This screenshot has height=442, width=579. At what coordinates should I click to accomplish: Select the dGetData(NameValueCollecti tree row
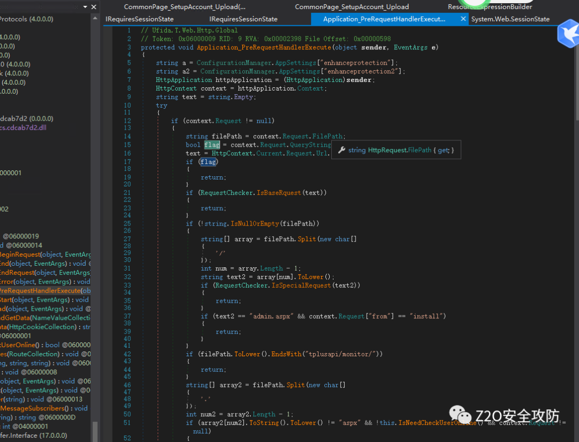(45, 318)
